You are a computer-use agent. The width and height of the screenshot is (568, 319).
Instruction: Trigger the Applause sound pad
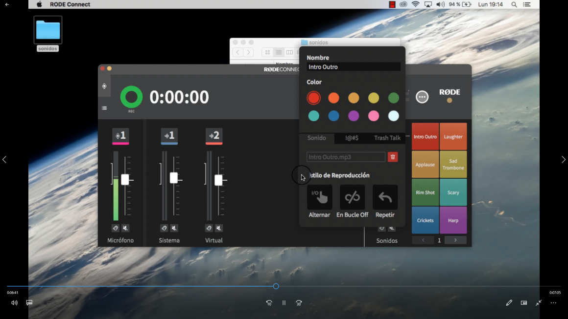click(x=425, y=165)
